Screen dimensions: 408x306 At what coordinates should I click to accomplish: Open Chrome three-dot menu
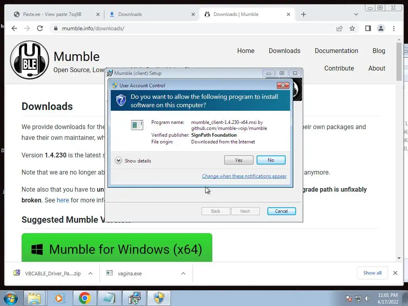tap(394, 28)
